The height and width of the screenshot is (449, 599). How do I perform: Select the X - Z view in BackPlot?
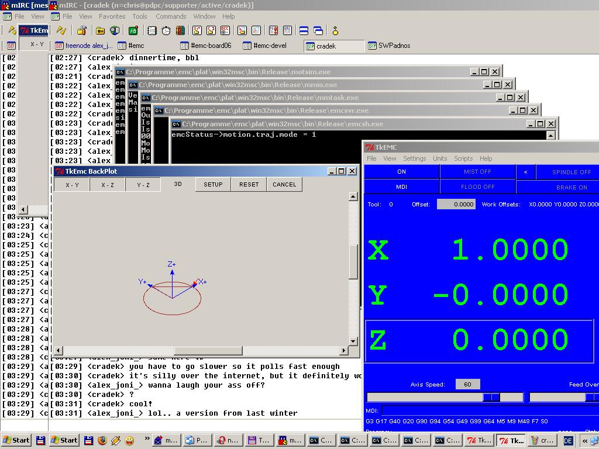[108, 185]
